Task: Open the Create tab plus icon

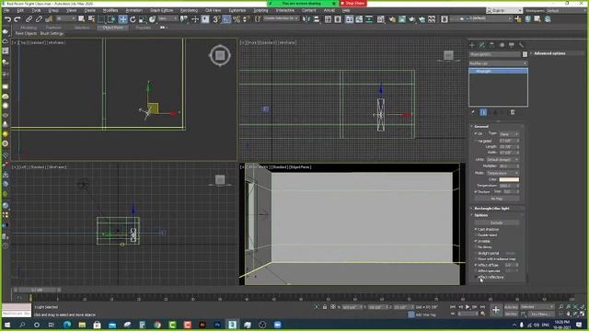Action: click(472, 45)
